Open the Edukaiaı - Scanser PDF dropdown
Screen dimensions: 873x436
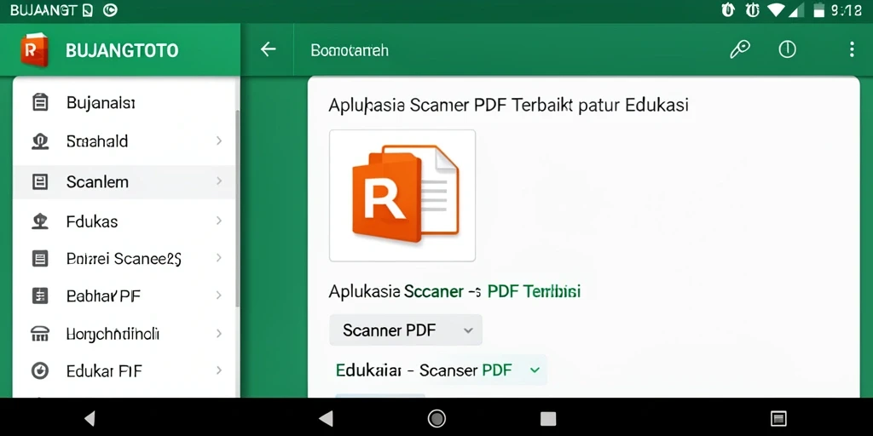438,370
